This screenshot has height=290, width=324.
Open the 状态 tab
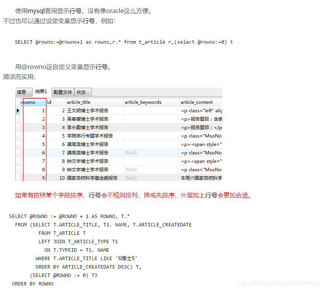tap(83, 92)
